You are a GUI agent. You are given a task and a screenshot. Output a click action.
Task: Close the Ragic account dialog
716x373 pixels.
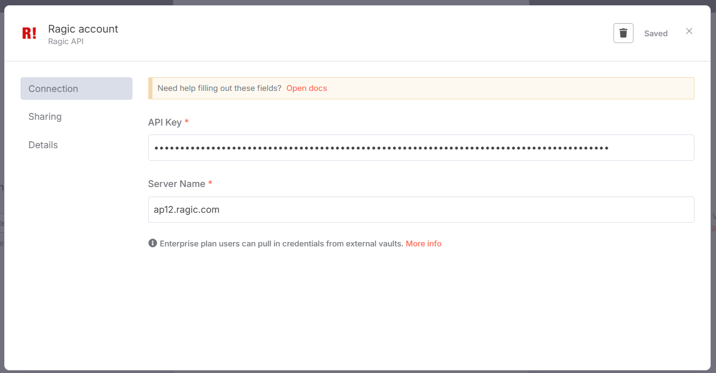pos(689,32)
